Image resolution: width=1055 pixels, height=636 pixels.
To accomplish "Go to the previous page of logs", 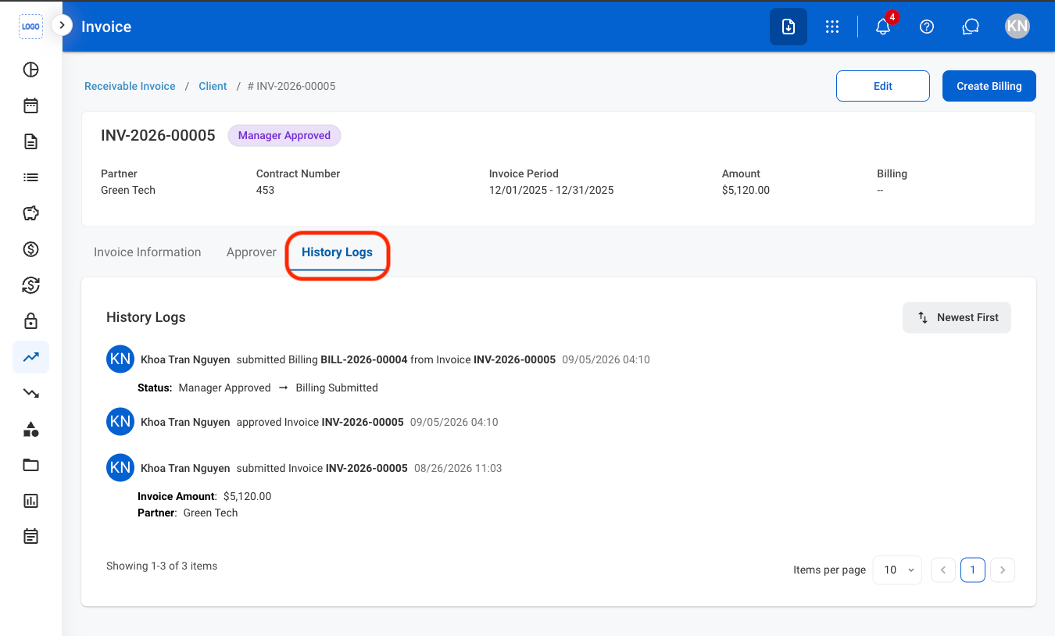I will [943, 570].
